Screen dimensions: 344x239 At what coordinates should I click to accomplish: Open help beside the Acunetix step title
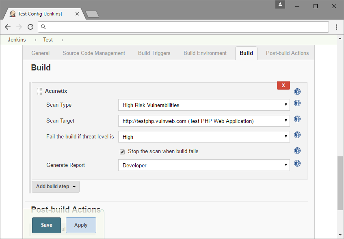point(297,91)
